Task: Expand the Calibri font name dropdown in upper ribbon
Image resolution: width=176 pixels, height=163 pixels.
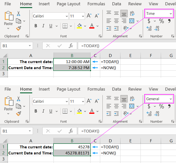Action: [x=66, y=16]
